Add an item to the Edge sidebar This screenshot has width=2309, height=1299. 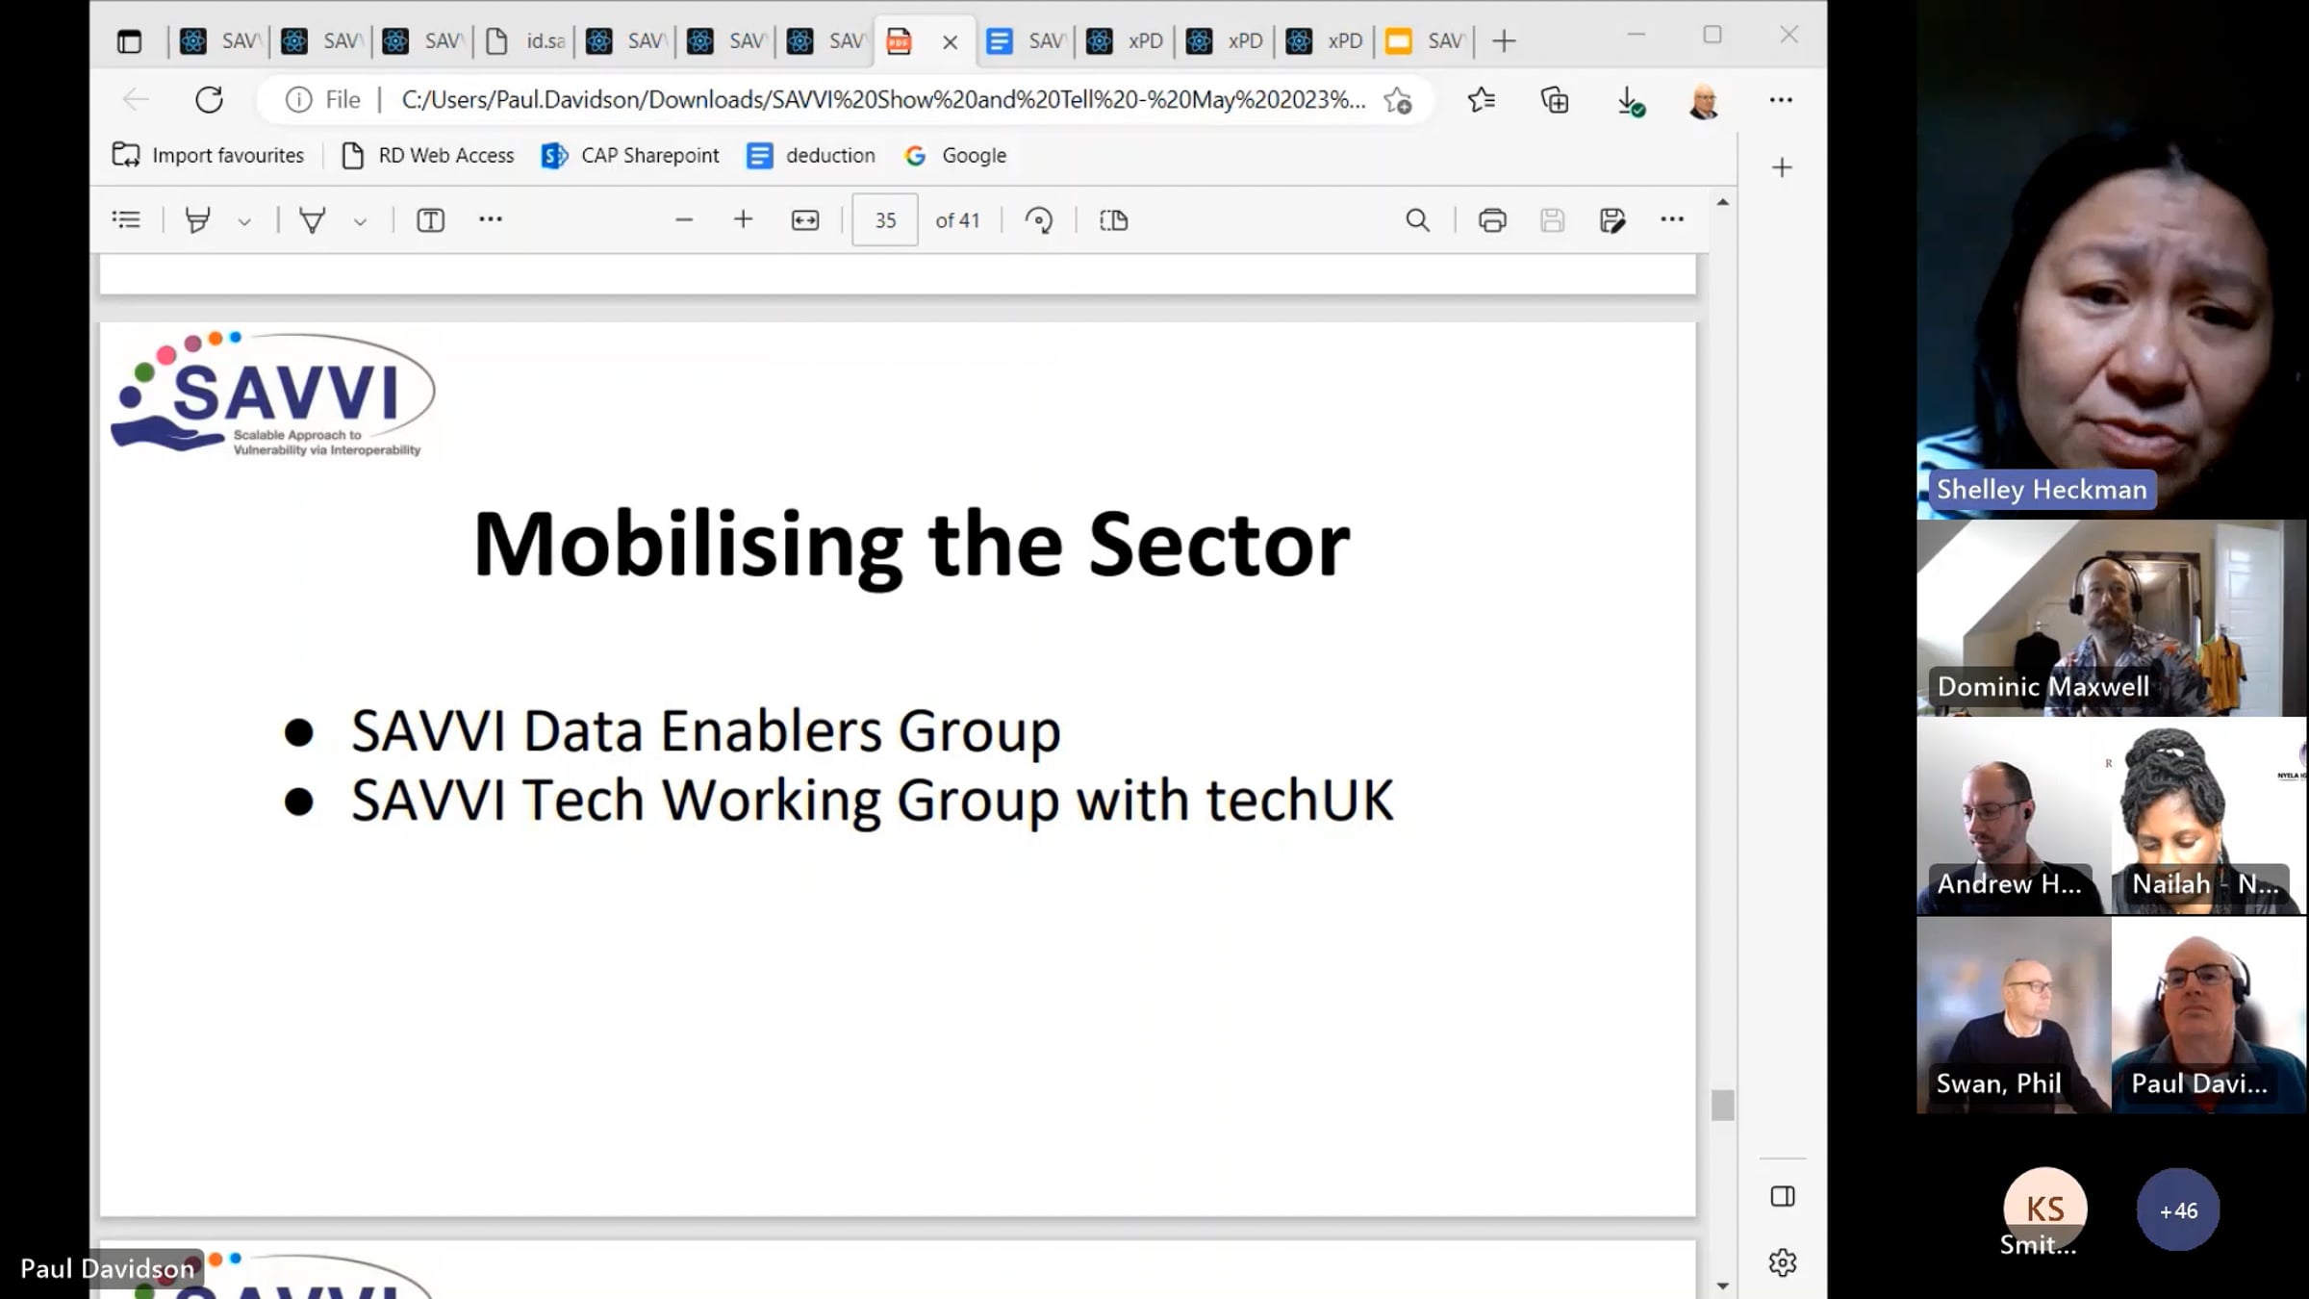point(1782,168)
